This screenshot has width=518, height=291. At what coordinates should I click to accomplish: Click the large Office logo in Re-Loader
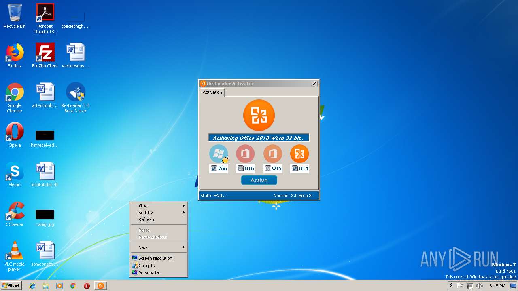click(x=259, y=115)
